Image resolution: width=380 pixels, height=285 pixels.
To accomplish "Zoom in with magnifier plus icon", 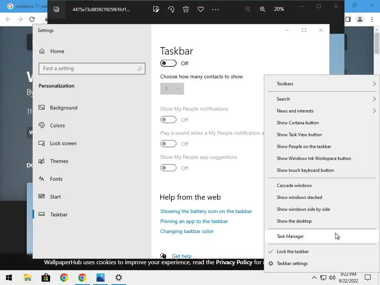I will [262, 9].
